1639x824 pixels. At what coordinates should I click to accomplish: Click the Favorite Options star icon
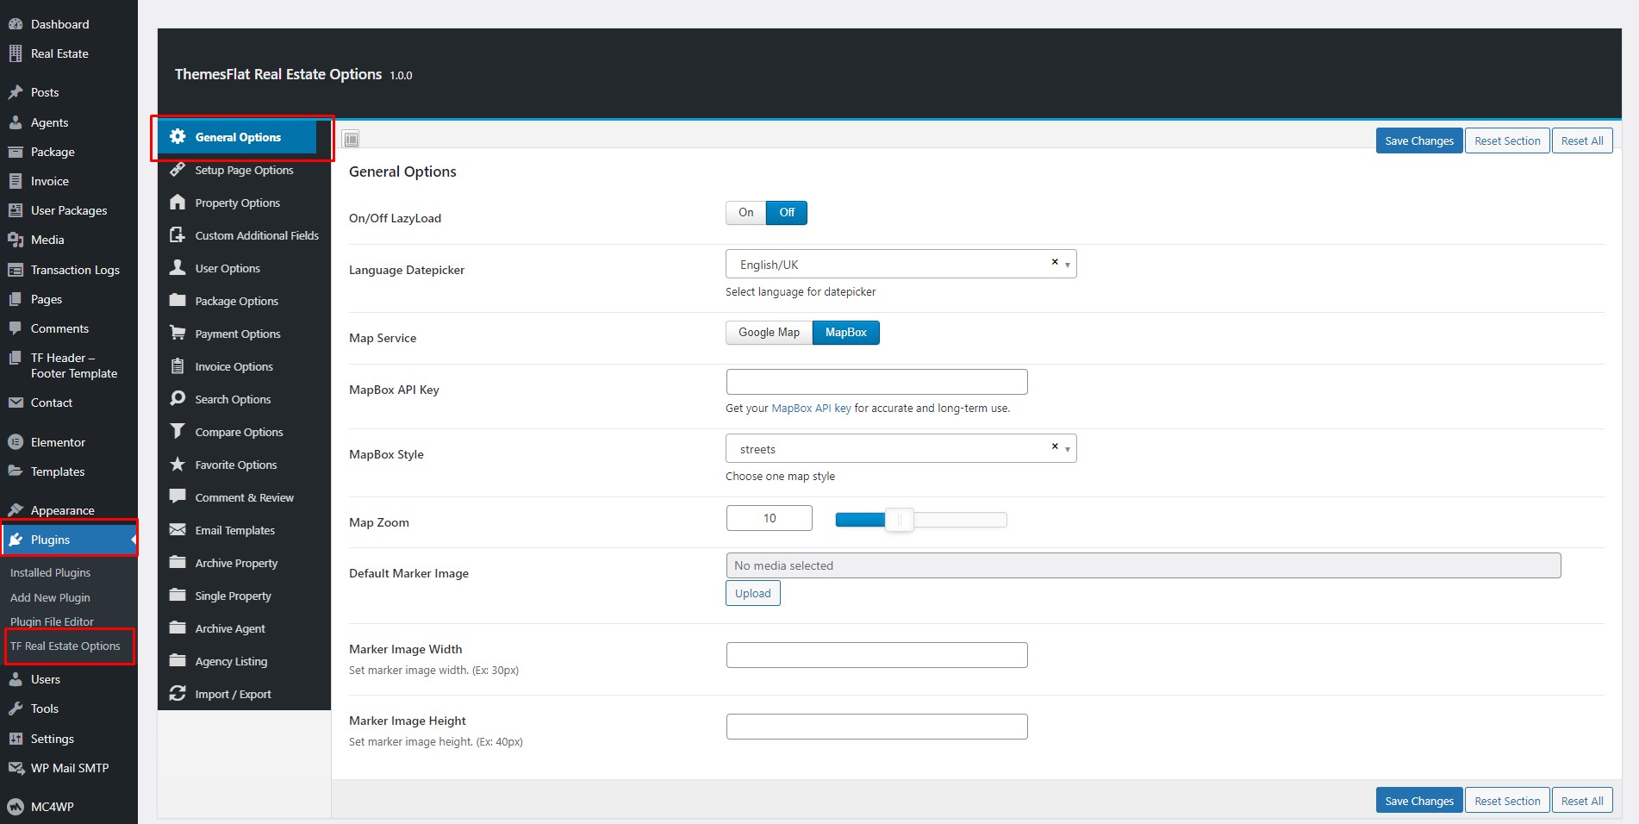[178, 464]
